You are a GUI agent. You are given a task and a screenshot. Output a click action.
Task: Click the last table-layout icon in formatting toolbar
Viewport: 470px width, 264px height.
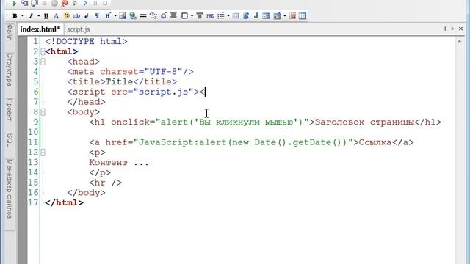coord(303,16)
